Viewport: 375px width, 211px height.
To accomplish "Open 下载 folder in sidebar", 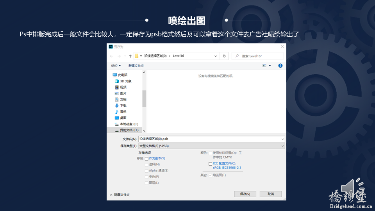I will pos(121,105).
